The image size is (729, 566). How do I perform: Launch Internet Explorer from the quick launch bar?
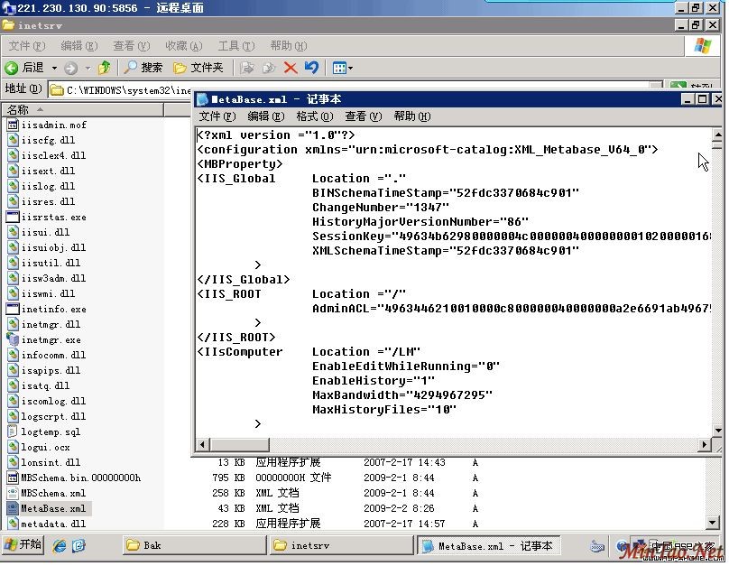click(x=60, y=545)
